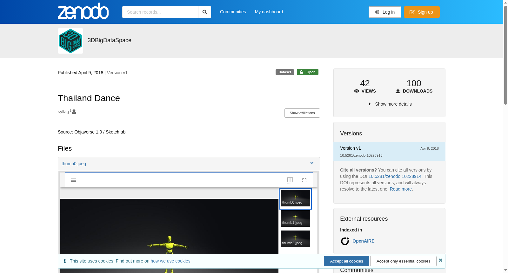Click the thumb0.jpeg file name
This screenshot has width=508, height=273.
point(74,164)
